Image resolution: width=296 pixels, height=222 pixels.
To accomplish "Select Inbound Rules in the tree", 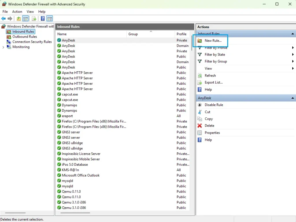I will point(23,32).
